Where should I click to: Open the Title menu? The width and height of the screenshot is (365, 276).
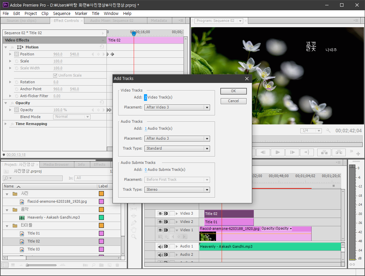point(96,14)
